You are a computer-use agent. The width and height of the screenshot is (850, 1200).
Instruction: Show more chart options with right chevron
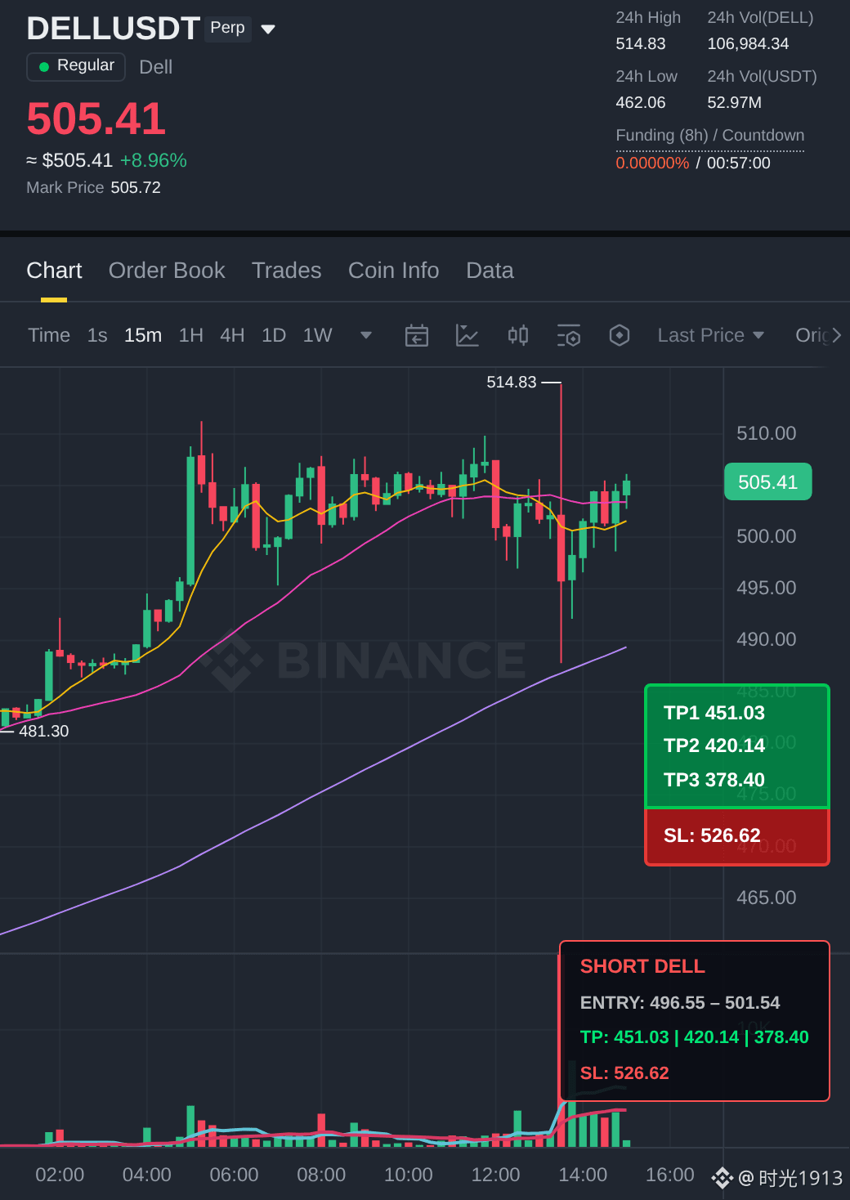point(836,335)
